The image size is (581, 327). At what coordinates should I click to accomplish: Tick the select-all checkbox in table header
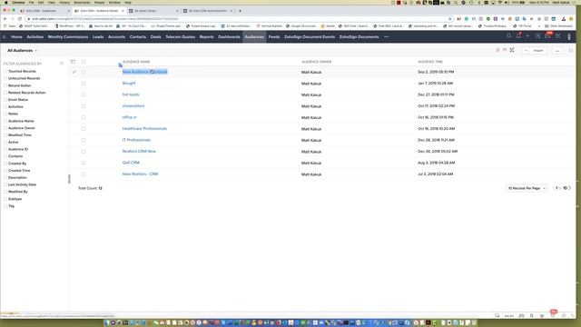pyautogui.click(x=84, y=62)
